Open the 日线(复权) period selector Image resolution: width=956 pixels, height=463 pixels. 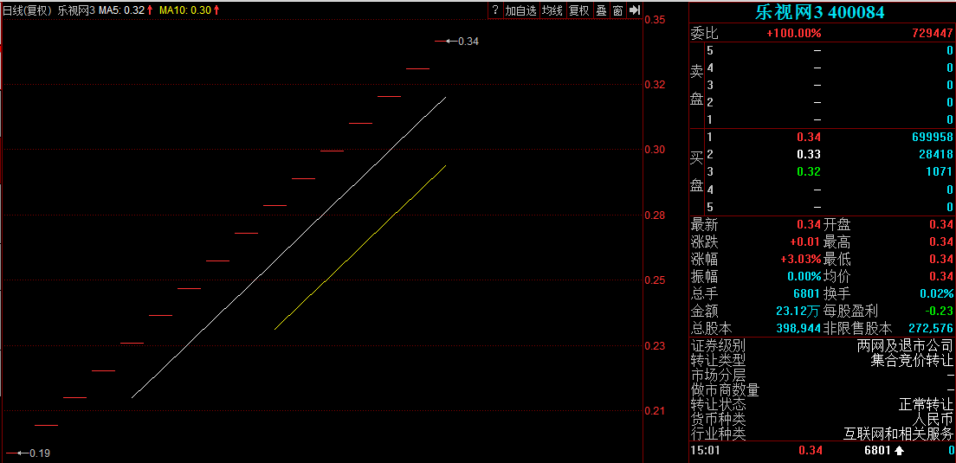tap(28, 10)
